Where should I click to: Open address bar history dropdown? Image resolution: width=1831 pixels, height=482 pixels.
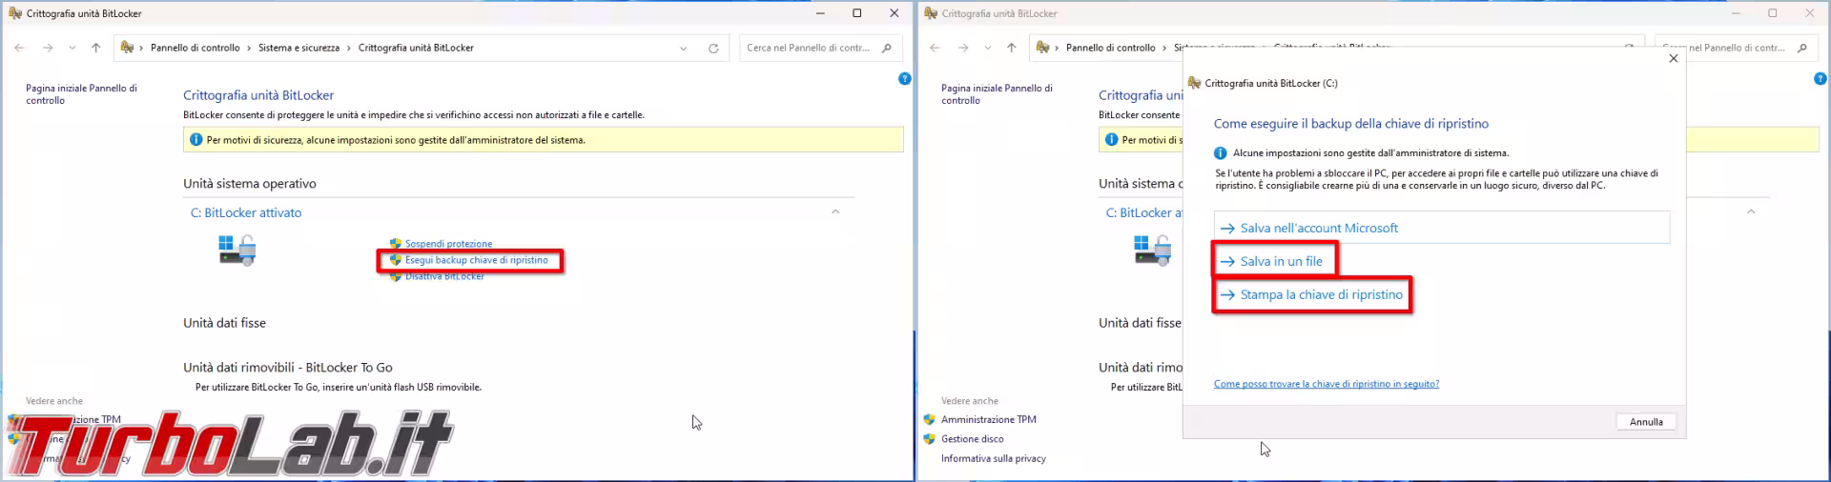coord(683,49)
